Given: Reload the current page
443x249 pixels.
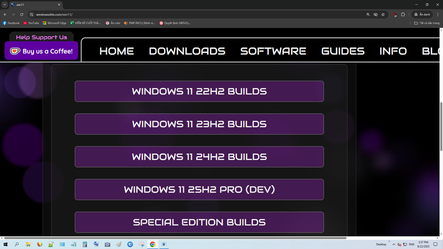Looking at the screenshot, I should click(x=21, y=14).
